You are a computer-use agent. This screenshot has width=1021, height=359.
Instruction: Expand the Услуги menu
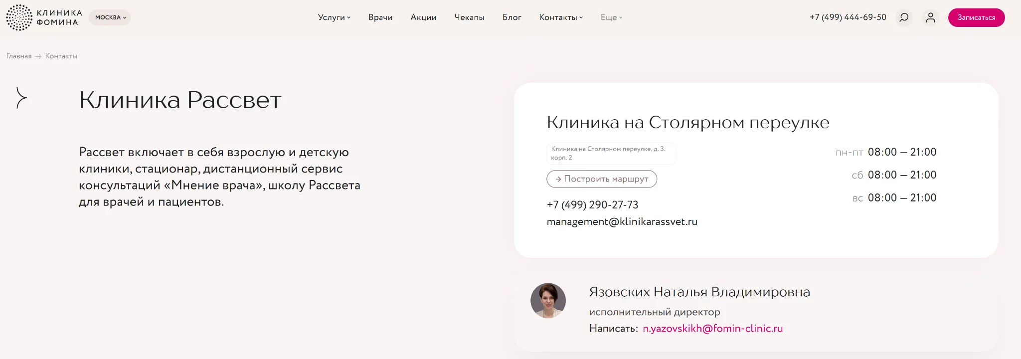click(x=334, y=17)
